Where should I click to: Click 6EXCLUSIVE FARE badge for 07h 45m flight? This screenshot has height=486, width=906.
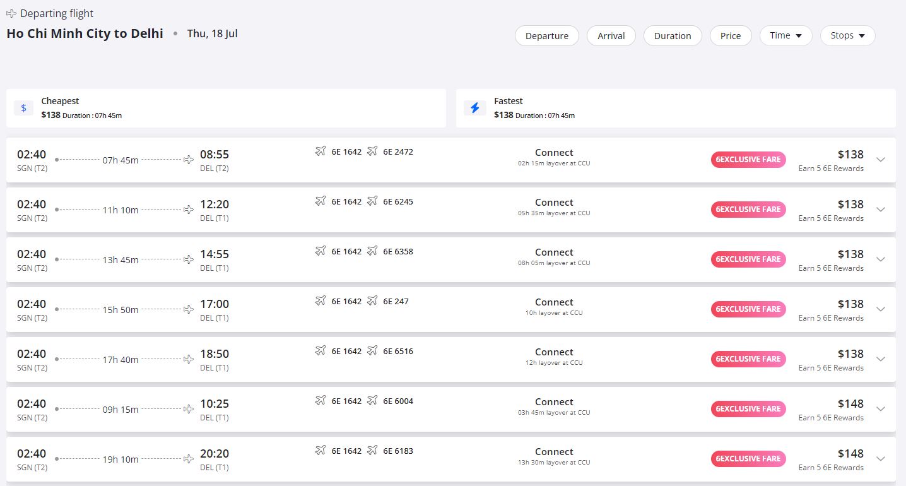pos(748,160)
